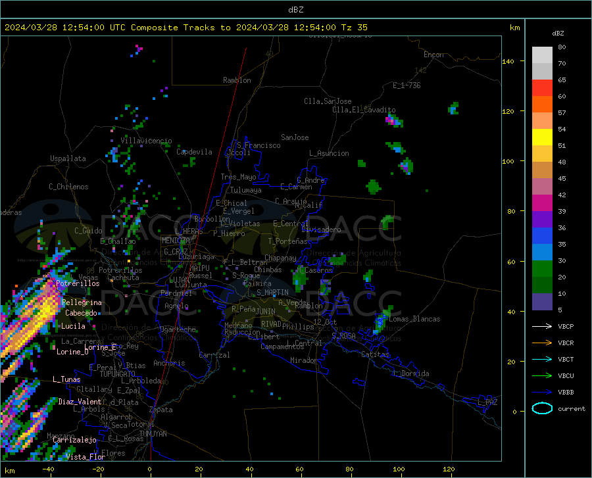Click the L_Tunas label

(x=66, y=379)
